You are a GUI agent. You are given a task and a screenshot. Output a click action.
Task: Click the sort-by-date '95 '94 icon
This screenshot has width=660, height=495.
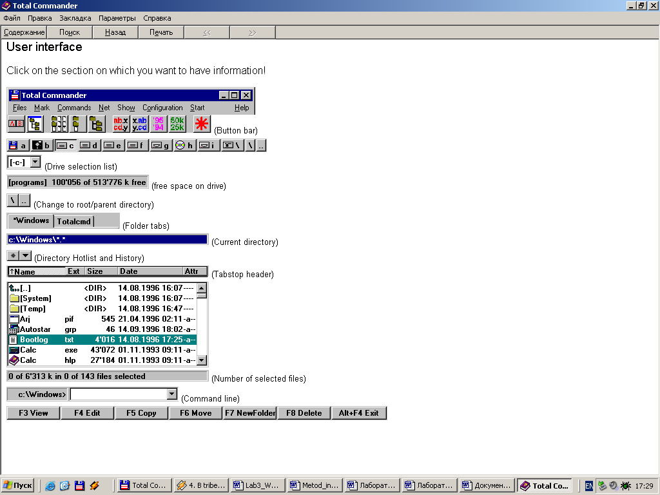coord(159,124)
